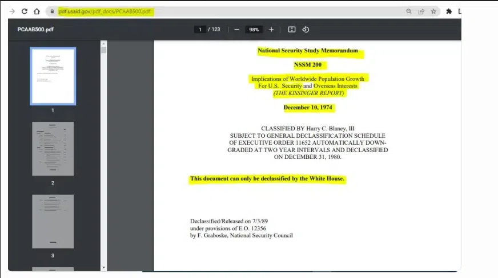Click the PCAAB500.pdf file title
This screenshot has width=498, height=278.
[35, 30]
